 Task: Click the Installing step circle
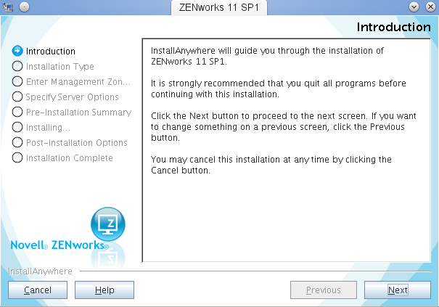pyautogui.click(x=18, y=128)
